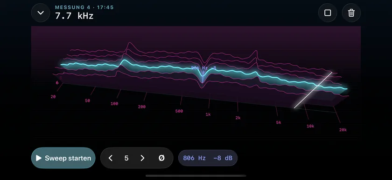Click the 100 frequency axis label
This screenshot has height=180, width=392.
(x=114, y=104)
